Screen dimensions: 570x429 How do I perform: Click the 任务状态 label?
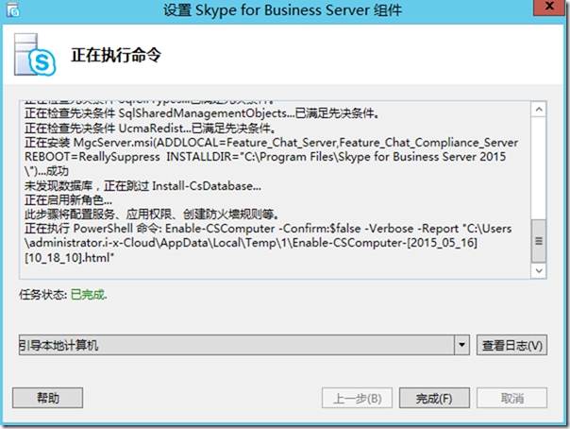coord(42,295)
